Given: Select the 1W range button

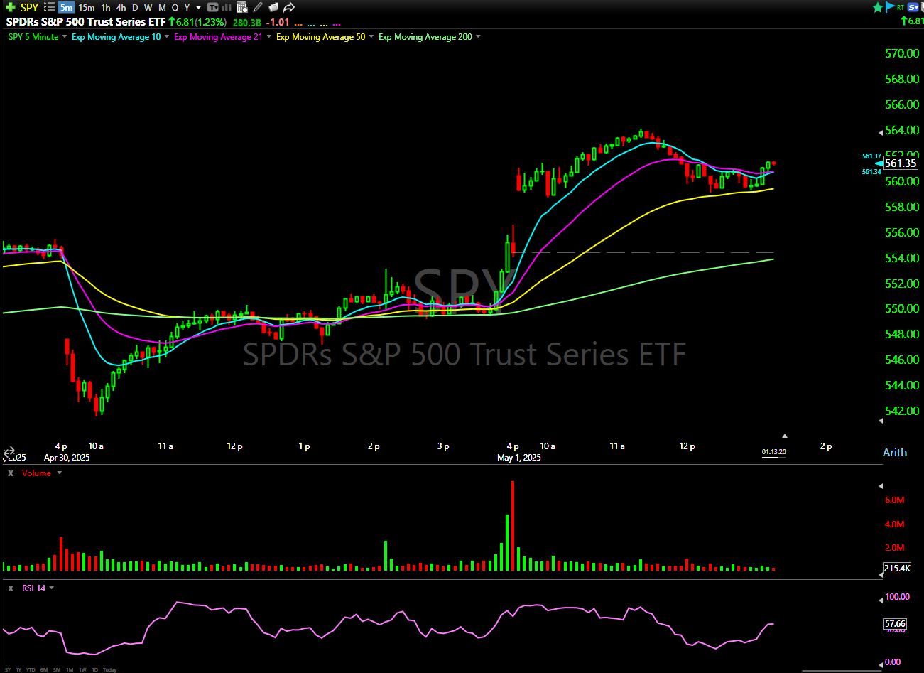Looking at the screenshot, I should click(x=82, y=669).
